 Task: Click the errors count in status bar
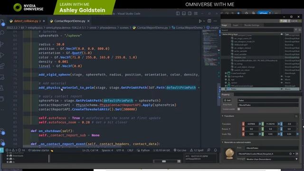coord(9,150)
